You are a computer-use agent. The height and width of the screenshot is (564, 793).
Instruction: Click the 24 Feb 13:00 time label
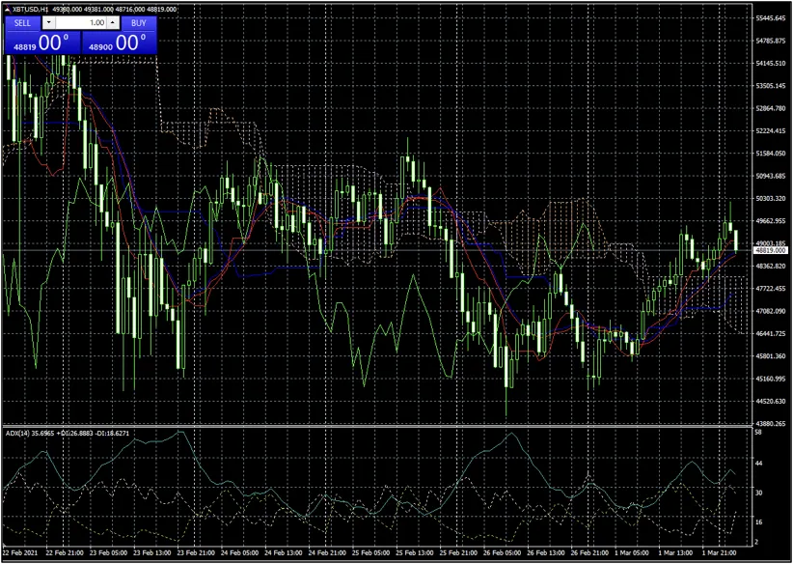coord(282,552)
